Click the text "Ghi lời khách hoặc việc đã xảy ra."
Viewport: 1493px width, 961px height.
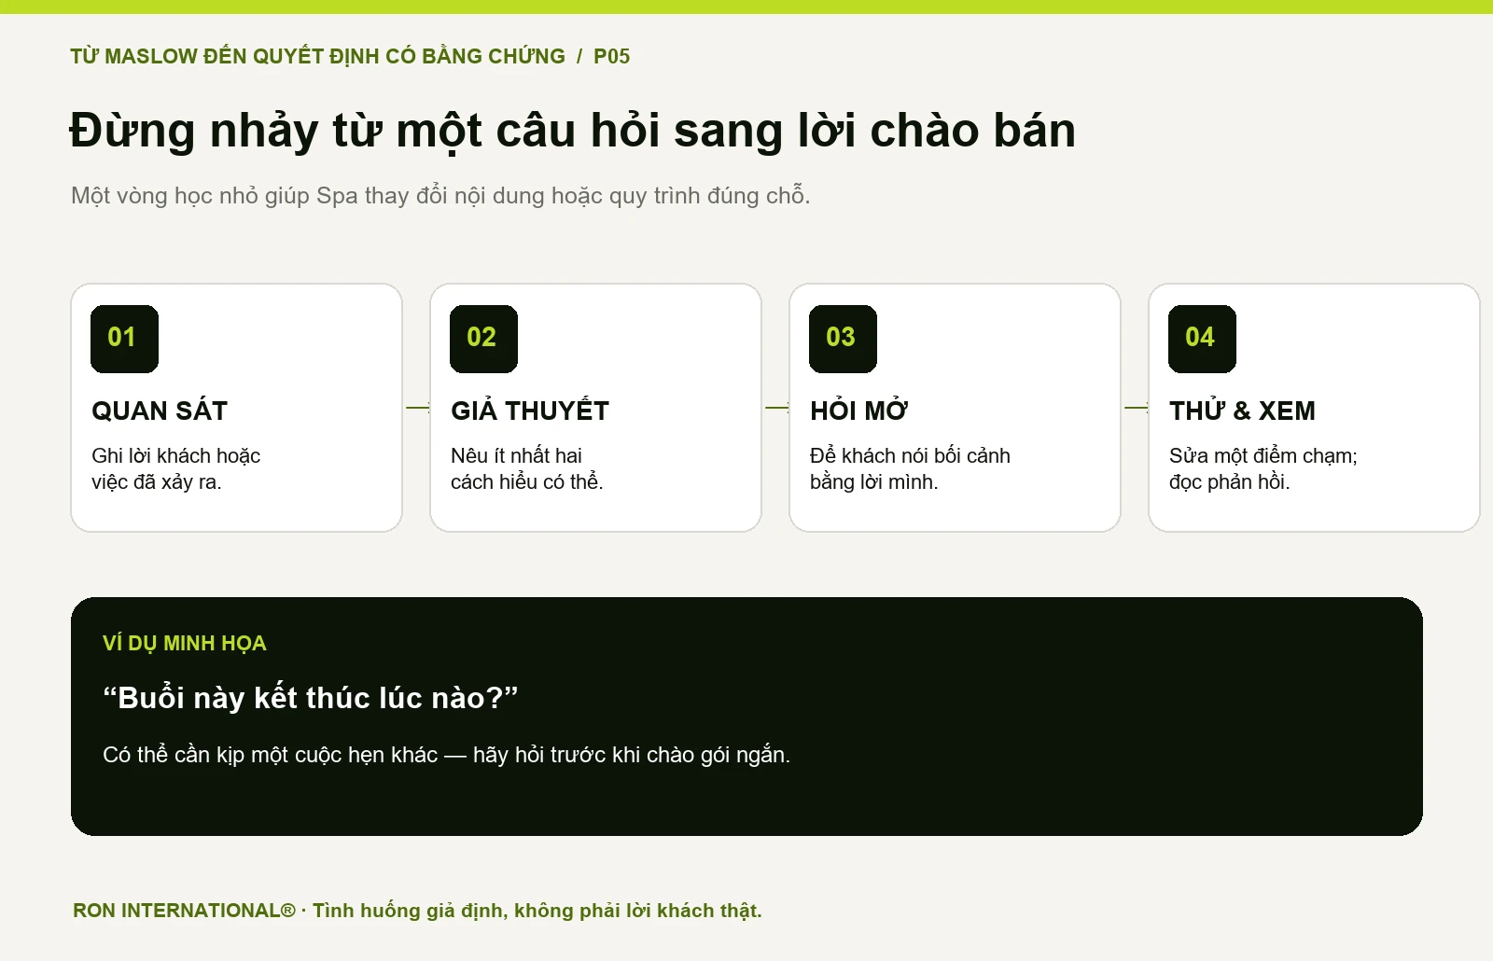pyautogui.click(x=175, y=468)
